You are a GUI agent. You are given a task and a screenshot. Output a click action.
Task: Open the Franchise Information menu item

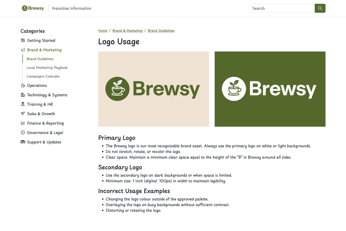pyautogui.click(x=71, y=8)
